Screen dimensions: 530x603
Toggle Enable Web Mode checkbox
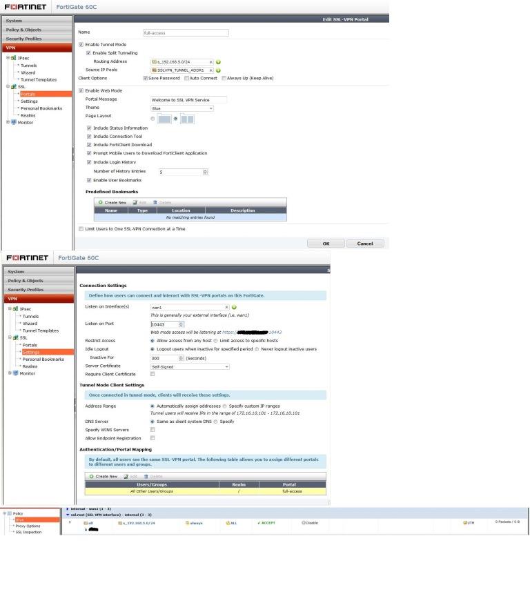pos(81,91)
